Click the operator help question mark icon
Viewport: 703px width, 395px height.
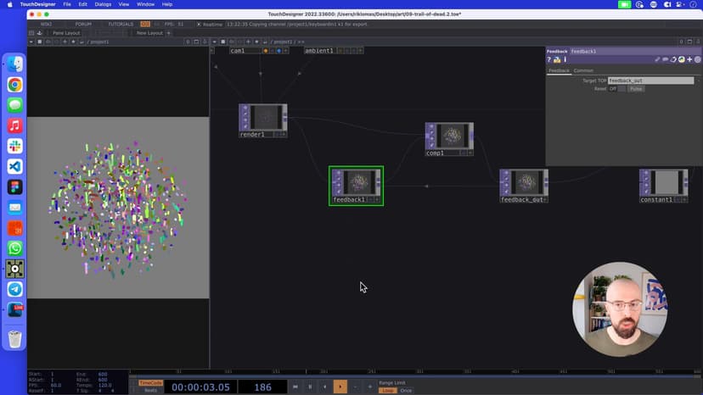click(549, 59)
